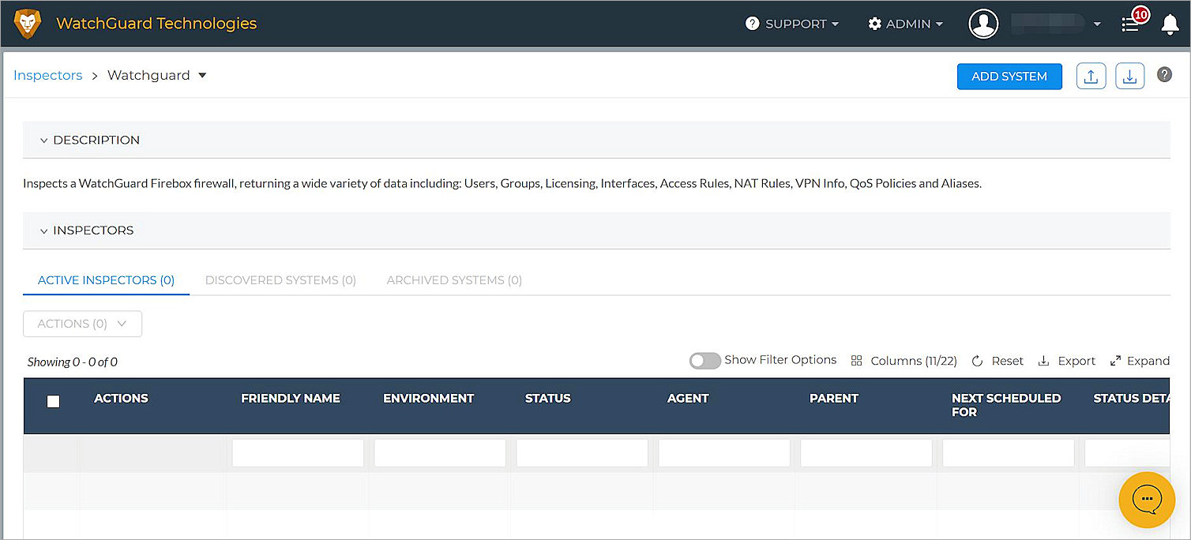
Task: Click the download icon button in header
Action: pos(1129,77)
